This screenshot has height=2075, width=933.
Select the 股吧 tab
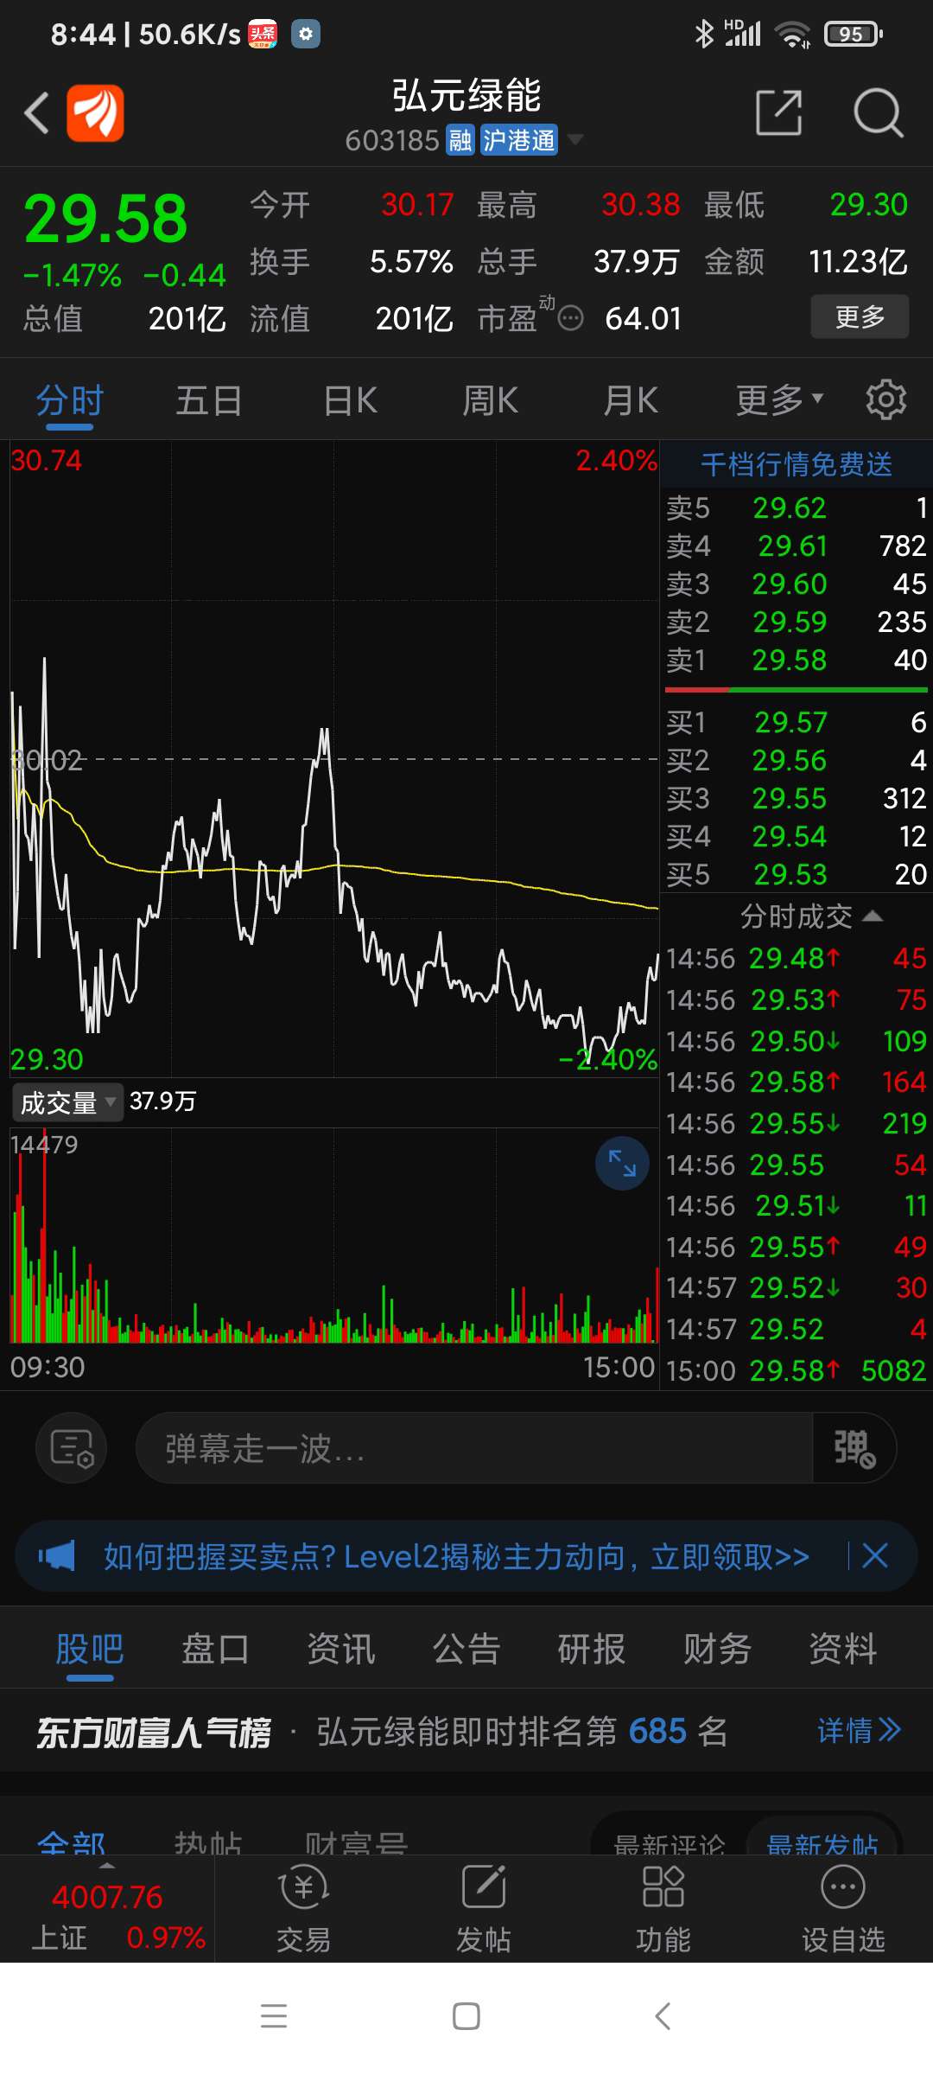(x=90, y=1650)
